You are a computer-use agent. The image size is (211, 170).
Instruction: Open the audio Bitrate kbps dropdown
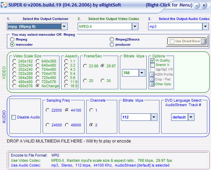pyautogui.click(x=154, y=117)
